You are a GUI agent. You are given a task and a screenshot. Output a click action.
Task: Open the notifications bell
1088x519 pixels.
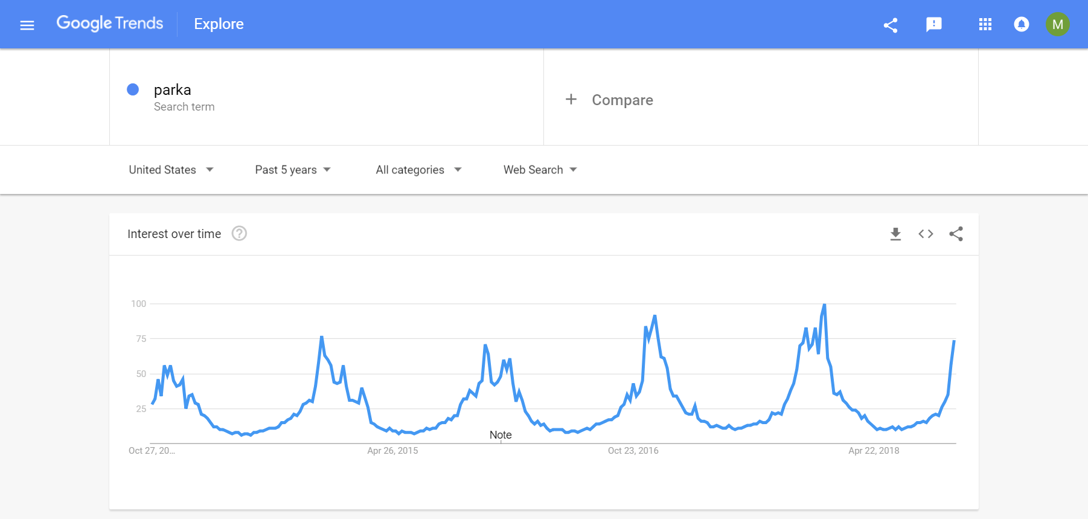pyautogui.click(x=1022, y=24)
